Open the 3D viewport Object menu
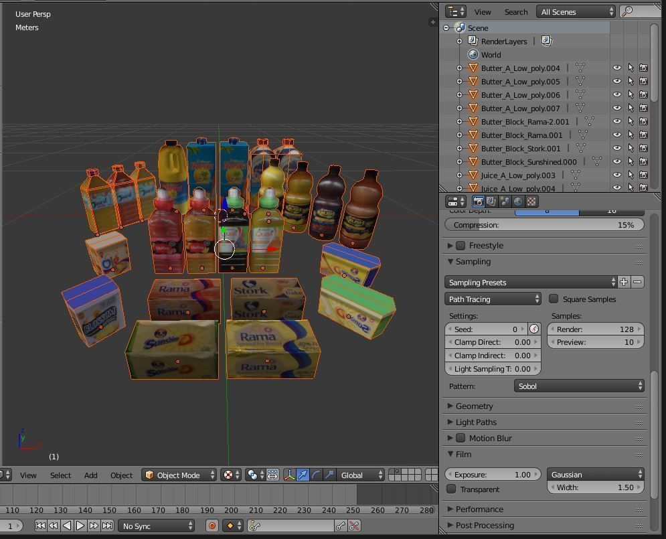666x539 pixels. tap(121, 475)
